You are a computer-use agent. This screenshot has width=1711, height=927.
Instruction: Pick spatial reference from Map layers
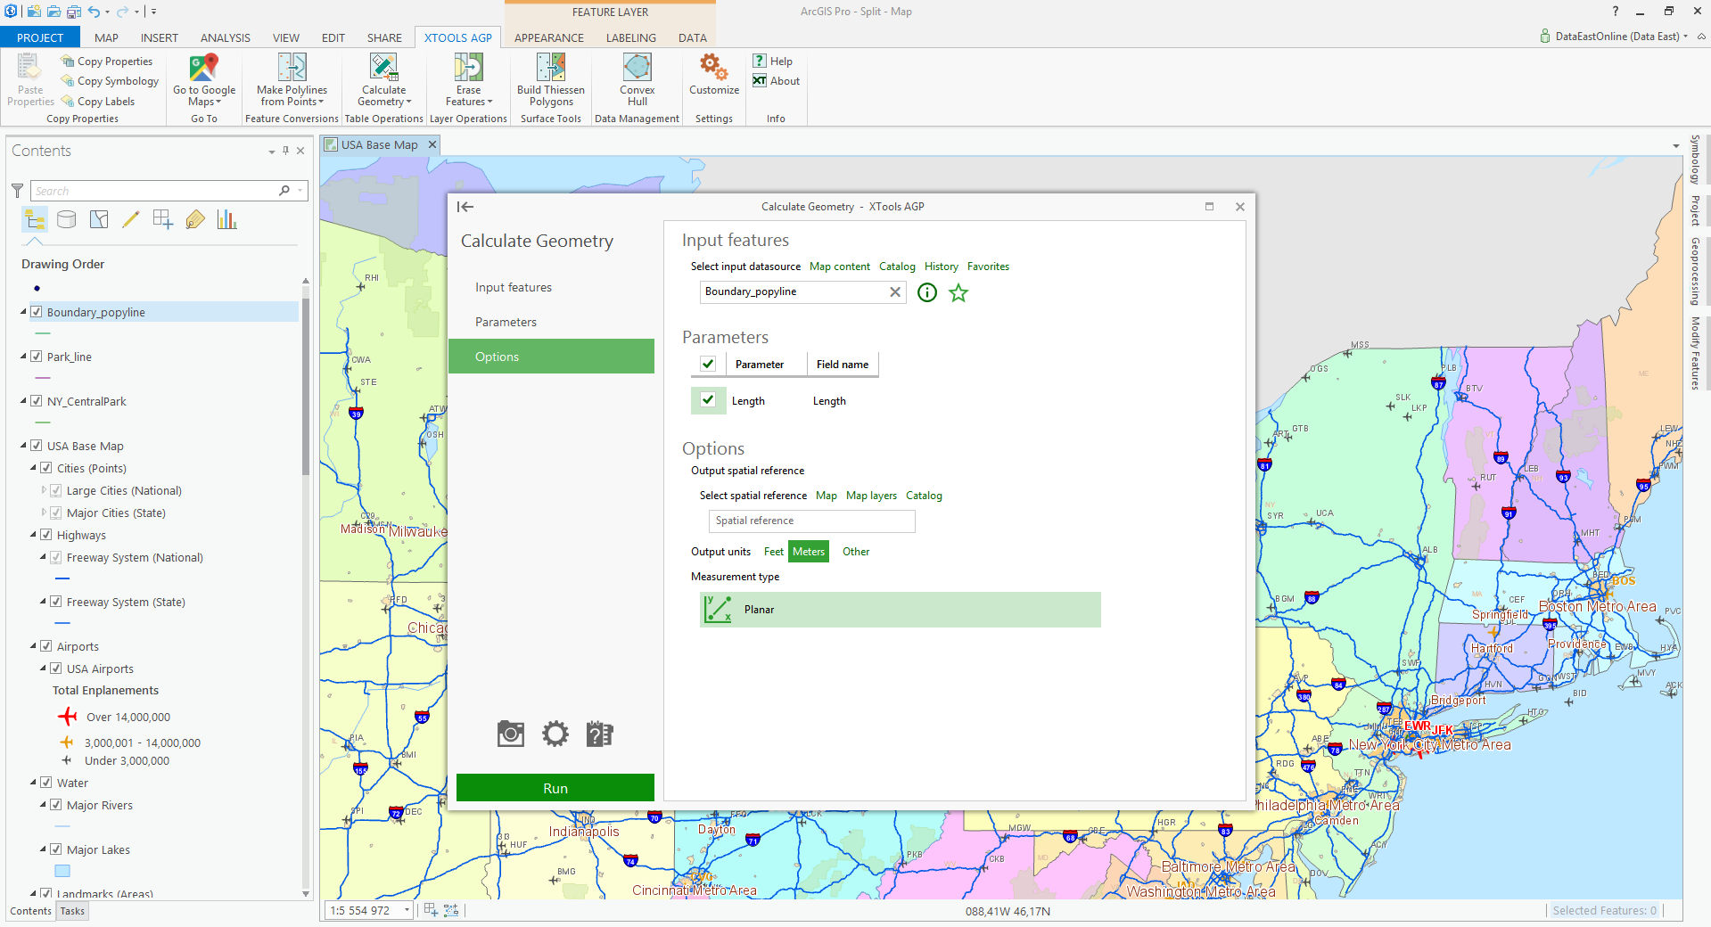tap(871, 496)
